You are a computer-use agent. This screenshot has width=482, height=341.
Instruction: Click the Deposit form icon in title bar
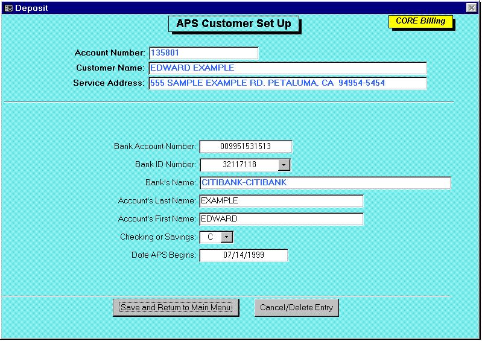coord(8,8)
